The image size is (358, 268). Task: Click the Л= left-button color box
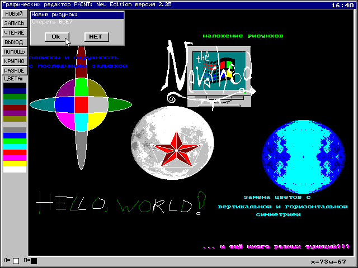(x=16, y=261)
